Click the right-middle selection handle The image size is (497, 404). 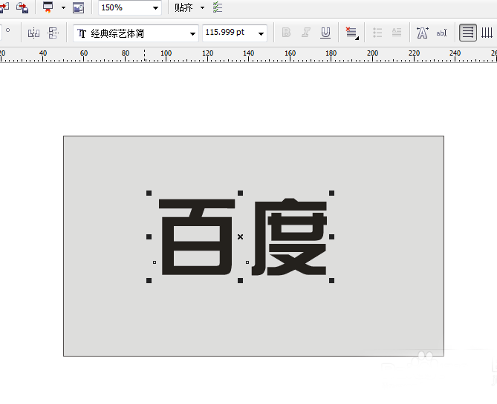click(331, 236)
